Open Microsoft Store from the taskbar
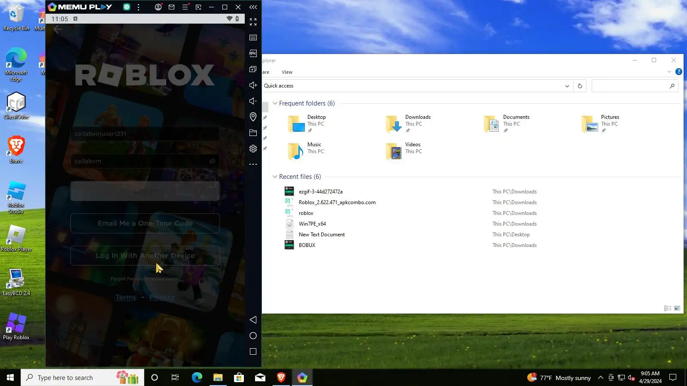 [x=239, y=377]
